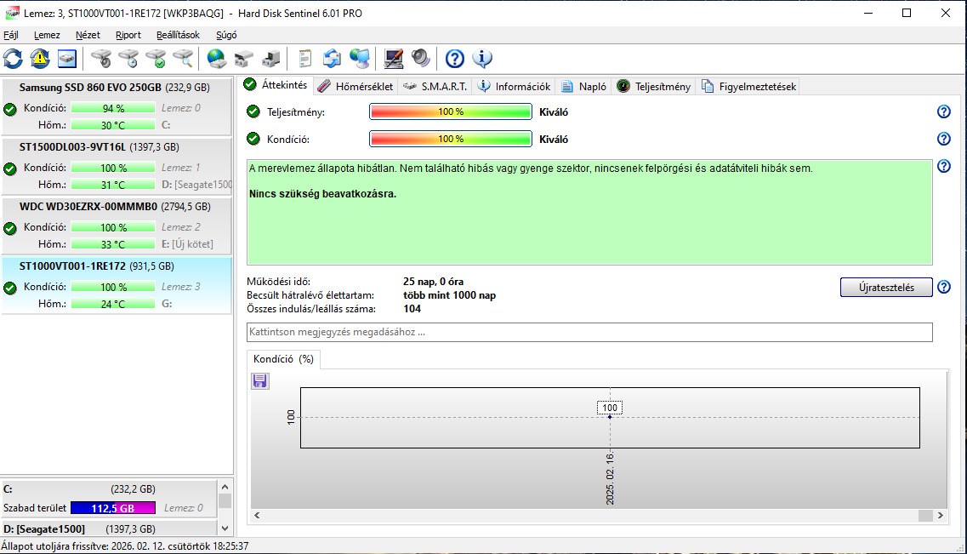Image resolution: width=967 pixels, height=554 pixels.
Task: Open the Beállítások menu
Action: pos(178,35)
